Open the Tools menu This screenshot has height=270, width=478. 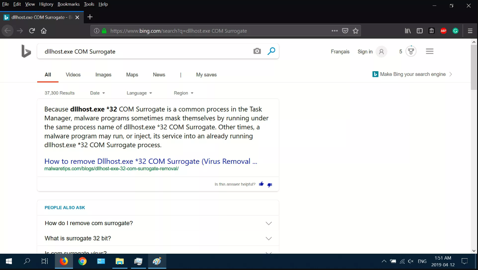(x=89, y=4)
